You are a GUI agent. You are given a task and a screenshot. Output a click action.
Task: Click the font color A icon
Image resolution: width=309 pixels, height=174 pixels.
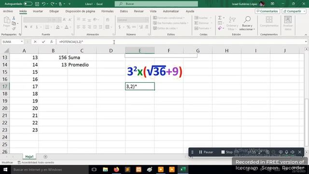[67, 27]
